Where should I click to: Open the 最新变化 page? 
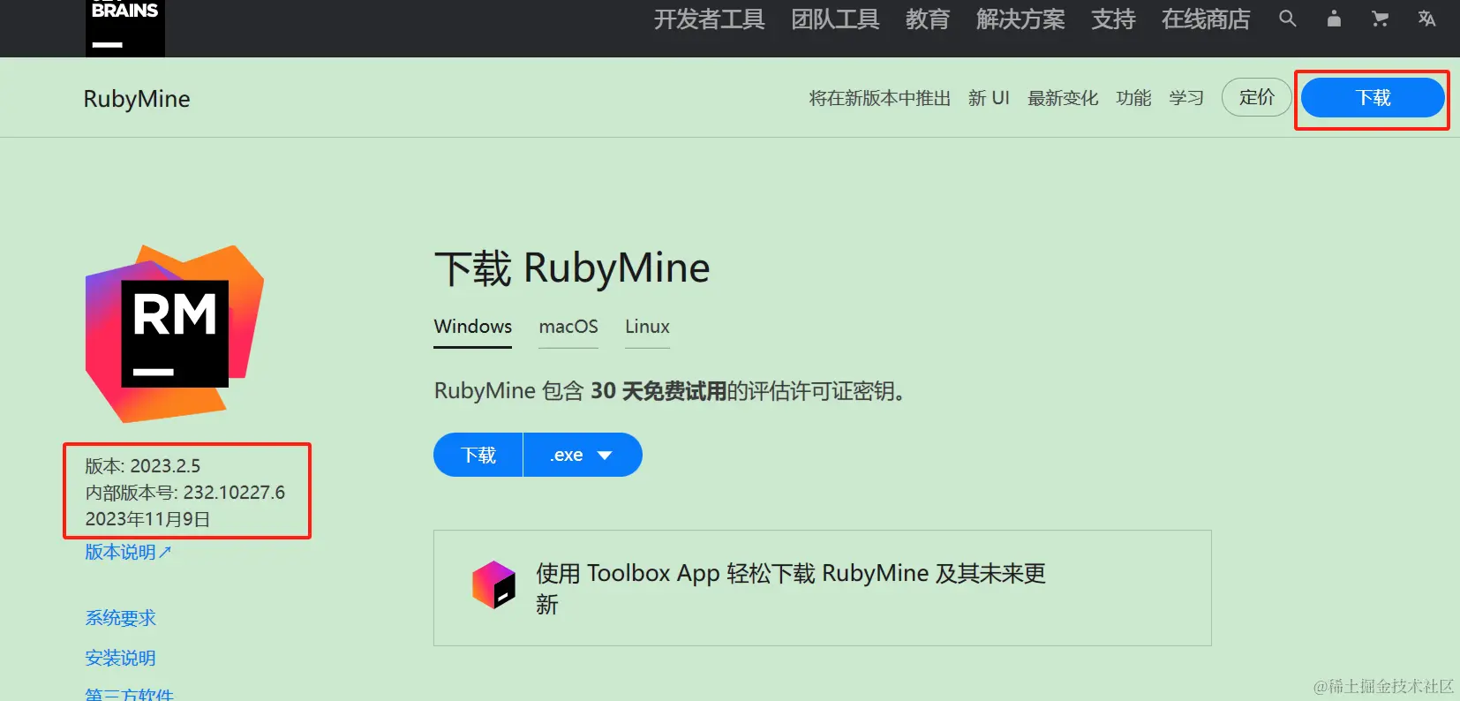coord(1063,98)
